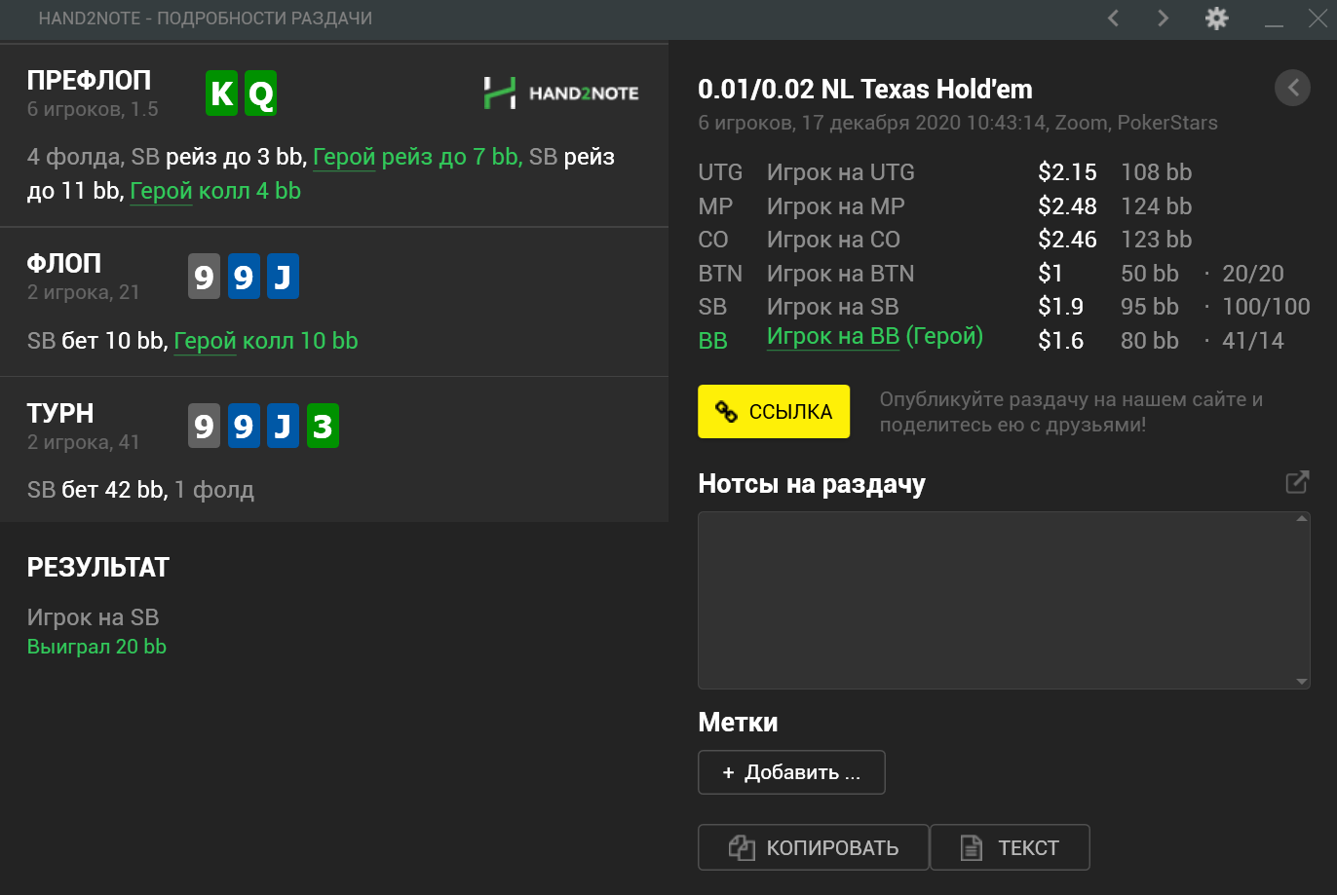Click the yellow ССЫЛКА link button
This screenshot has width=1337, height=895.
click(x=774, y=412)
